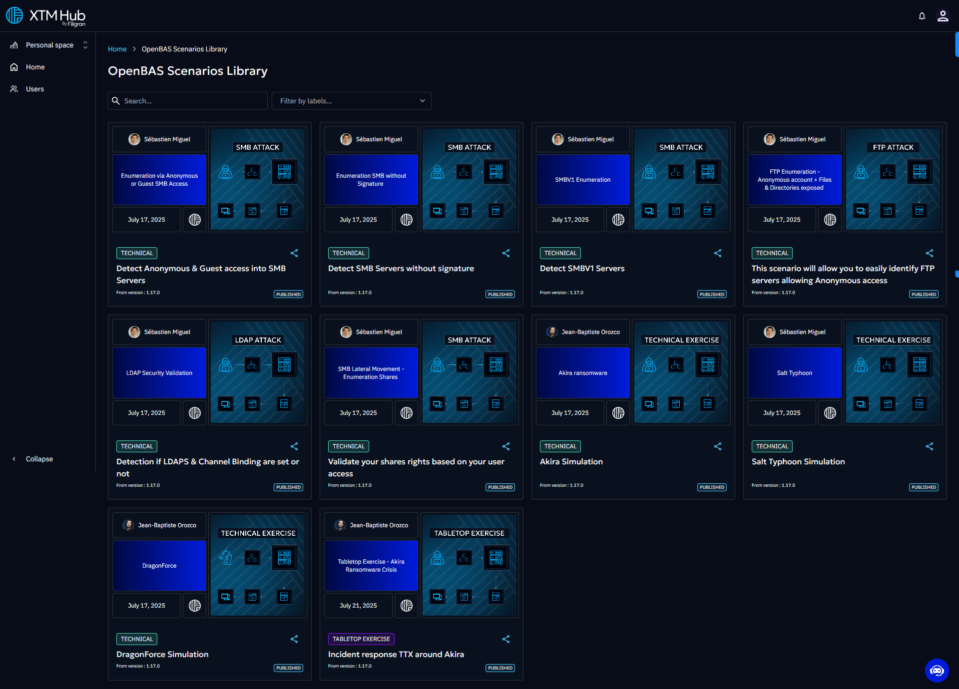This screenshot has width=959, height=689.
Task: Open user account profile icon
Action: pyautogui.click(x=943, y=16)
